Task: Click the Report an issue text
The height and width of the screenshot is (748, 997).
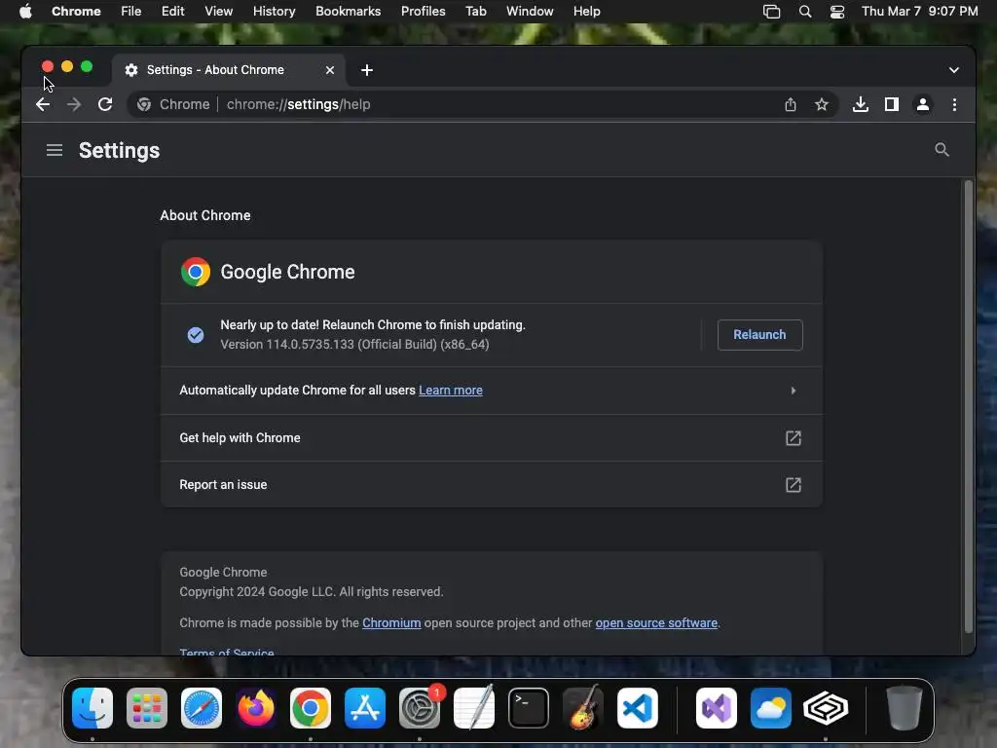Action: pyautogui.click(x=223, y=485)
